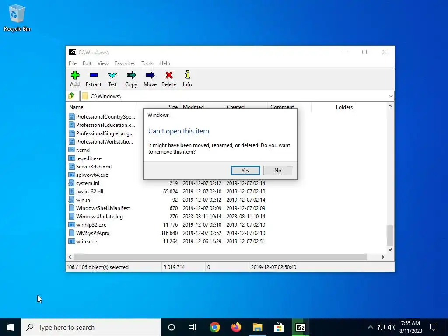
Task: Click the horizontal scrollbar thumb
Action: pos(220,257)
